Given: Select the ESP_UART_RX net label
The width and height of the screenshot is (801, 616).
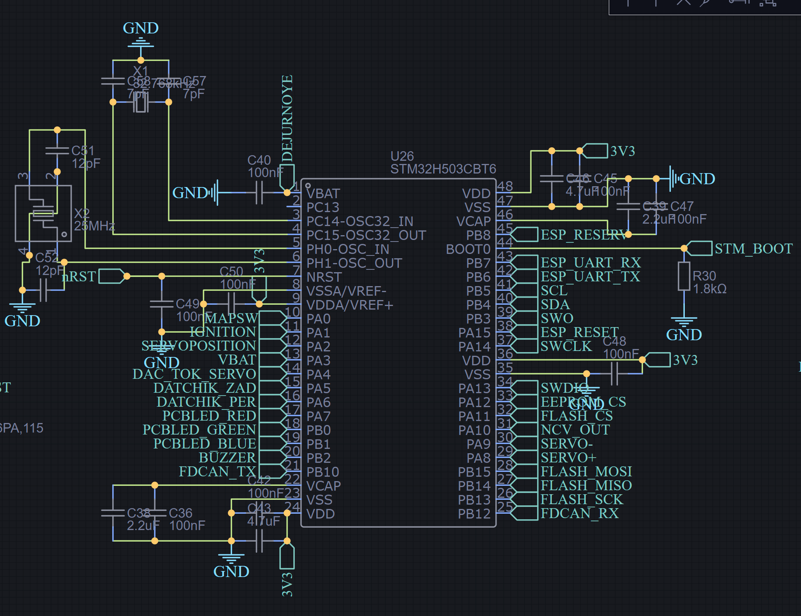Looking at the screenshot, I should click(591, 263).
